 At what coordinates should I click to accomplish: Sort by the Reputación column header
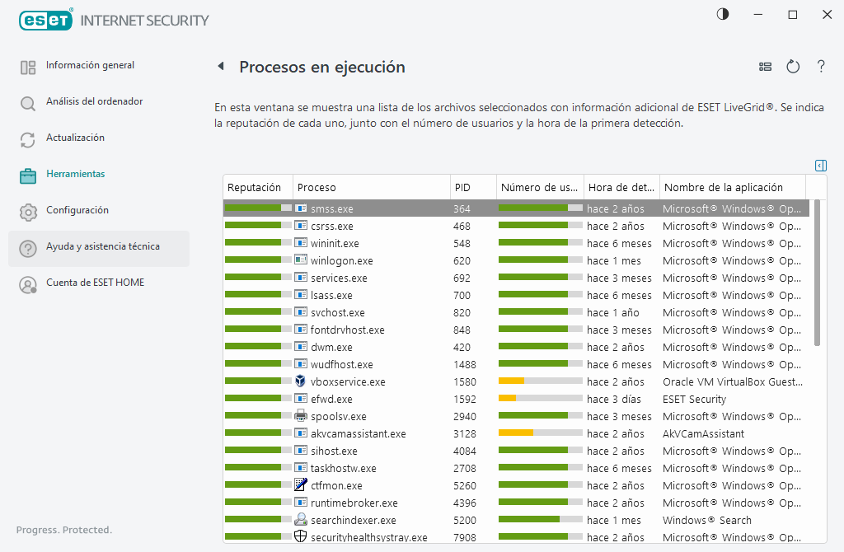[x=257, y=188]
